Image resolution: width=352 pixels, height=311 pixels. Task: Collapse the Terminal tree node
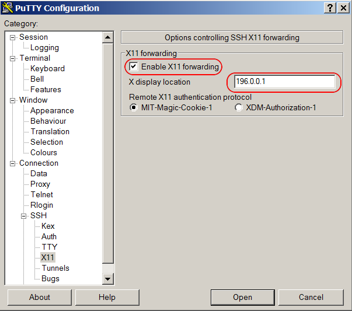point(13,58)
